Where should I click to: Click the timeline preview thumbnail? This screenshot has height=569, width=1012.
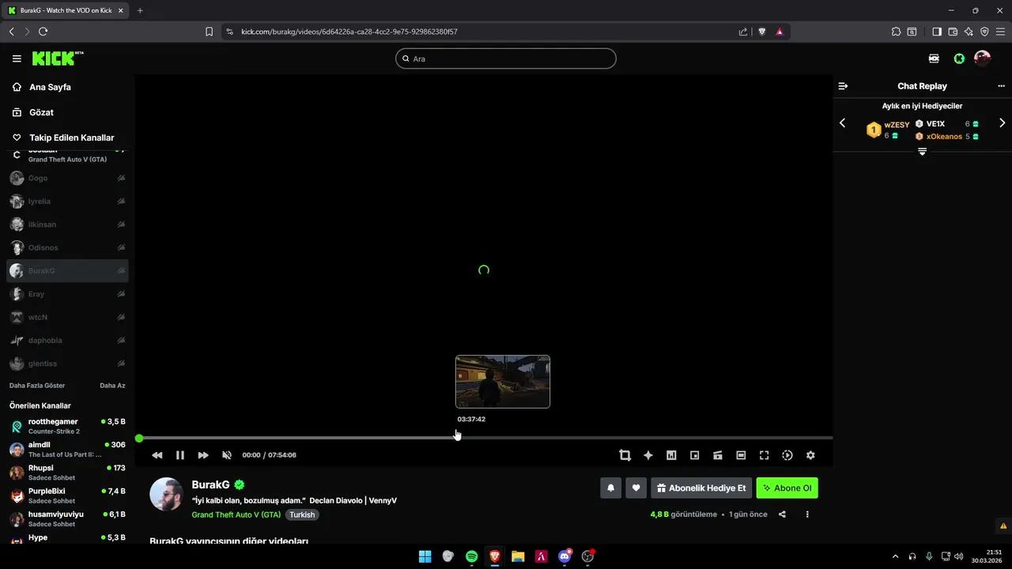tap(503, 382)
